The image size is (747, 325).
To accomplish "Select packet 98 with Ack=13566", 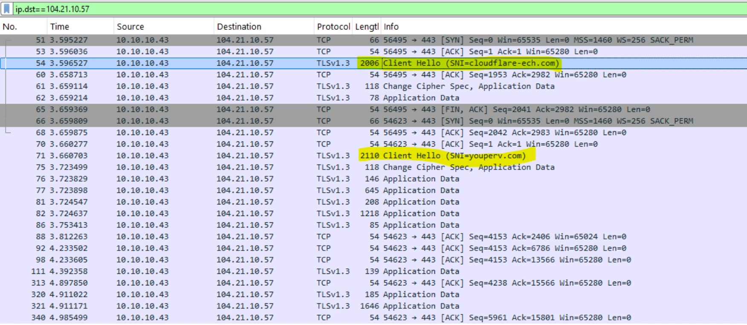I will pyautogui.click(x=373, y=260).
